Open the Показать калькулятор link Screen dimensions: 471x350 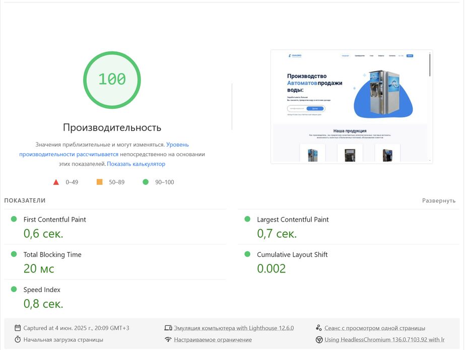(136, 164)
